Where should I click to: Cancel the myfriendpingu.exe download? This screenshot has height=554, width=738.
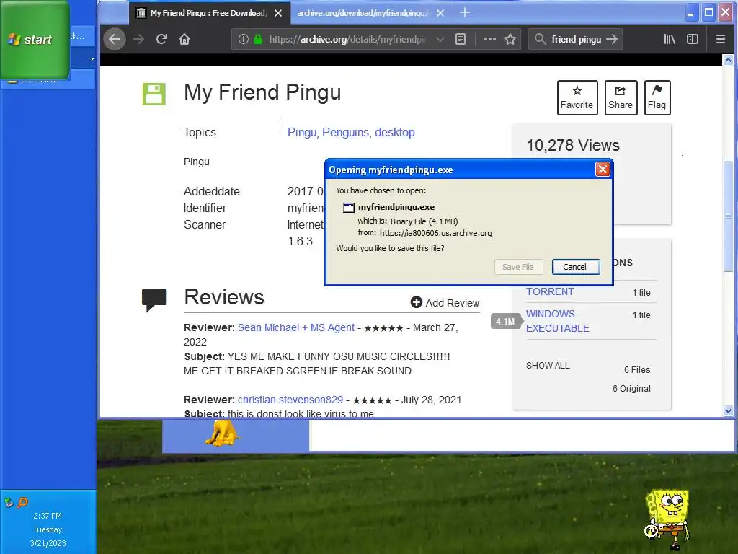coord(575,267)
